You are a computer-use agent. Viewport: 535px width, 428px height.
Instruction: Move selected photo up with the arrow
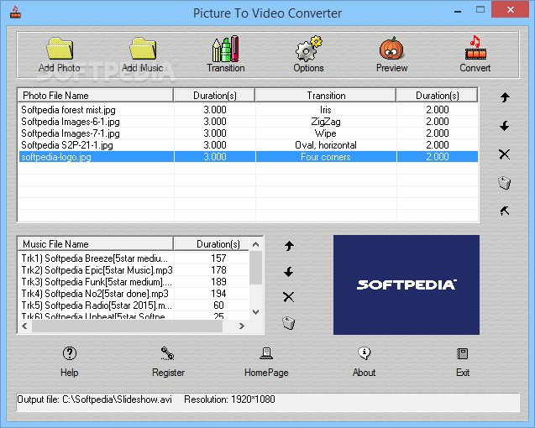point(505,97)
